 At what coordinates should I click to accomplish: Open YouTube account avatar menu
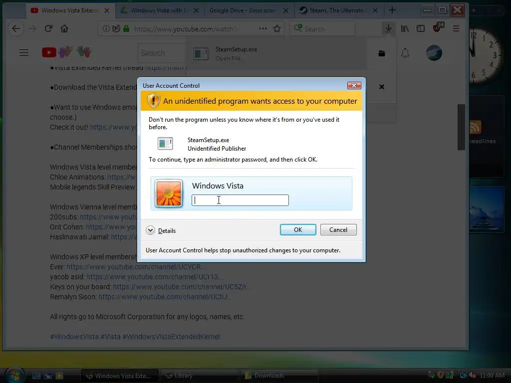click(434, 53)
